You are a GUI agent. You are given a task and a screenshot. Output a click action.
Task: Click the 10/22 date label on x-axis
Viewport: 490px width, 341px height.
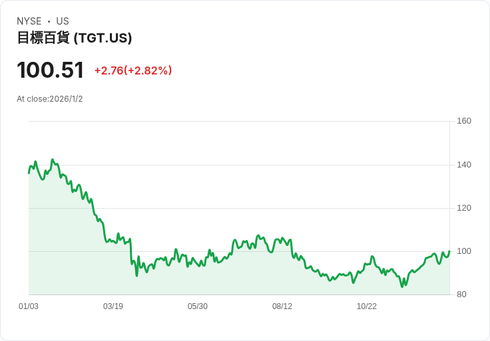tap(367, 306)
